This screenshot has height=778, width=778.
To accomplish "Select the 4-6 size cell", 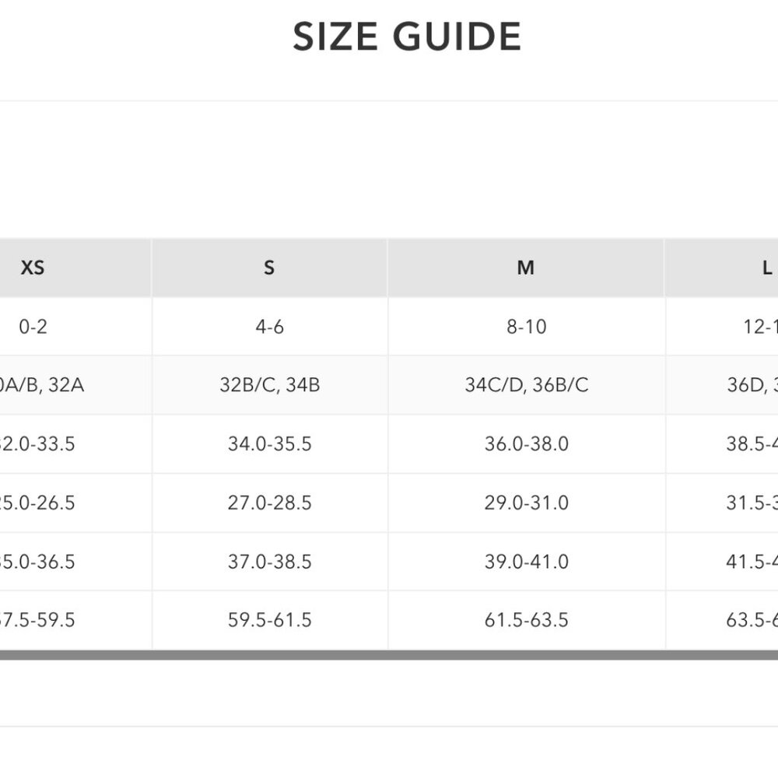I will coord(269,327).
